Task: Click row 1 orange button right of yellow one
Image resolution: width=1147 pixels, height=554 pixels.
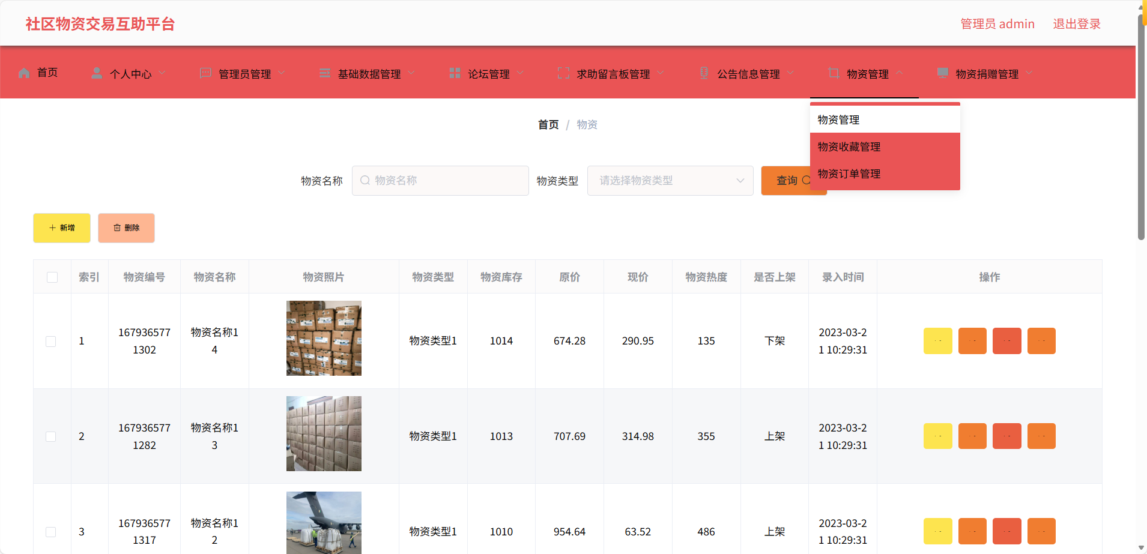Action: click(x=972, y=341)
